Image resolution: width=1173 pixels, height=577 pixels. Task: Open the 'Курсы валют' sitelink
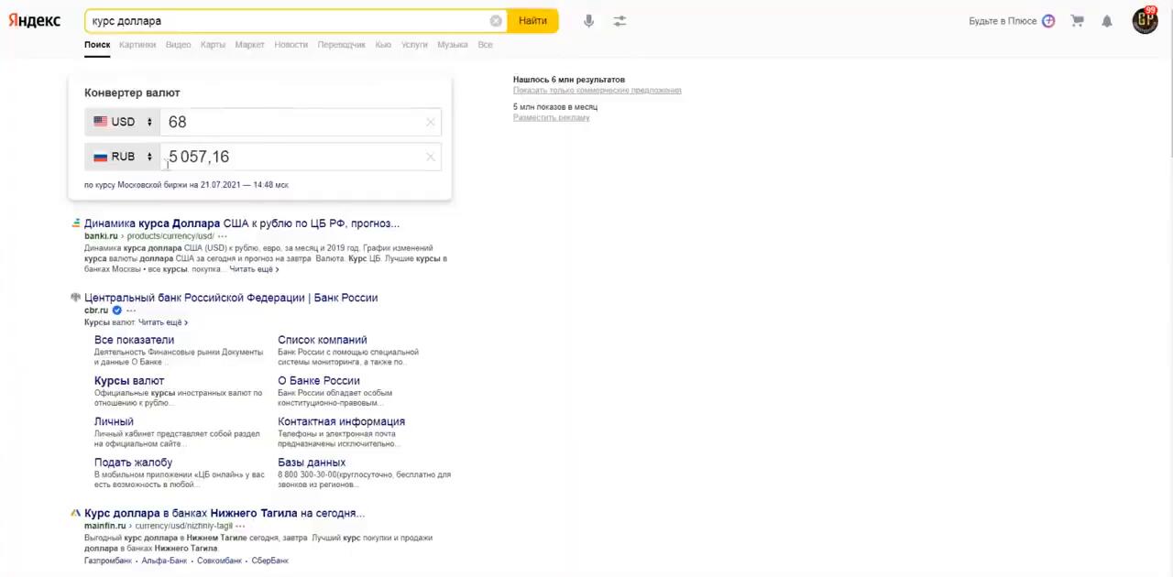pyautogui.click(x=129, y=381)
